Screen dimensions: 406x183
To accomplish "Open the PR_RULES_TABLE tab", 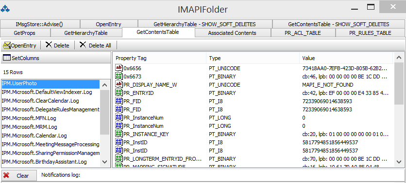I will tap(370, 33).
